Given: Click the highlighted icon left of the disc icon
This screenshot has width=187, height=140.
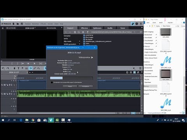Looking at the screenshot, I should (x=132, y=24).
